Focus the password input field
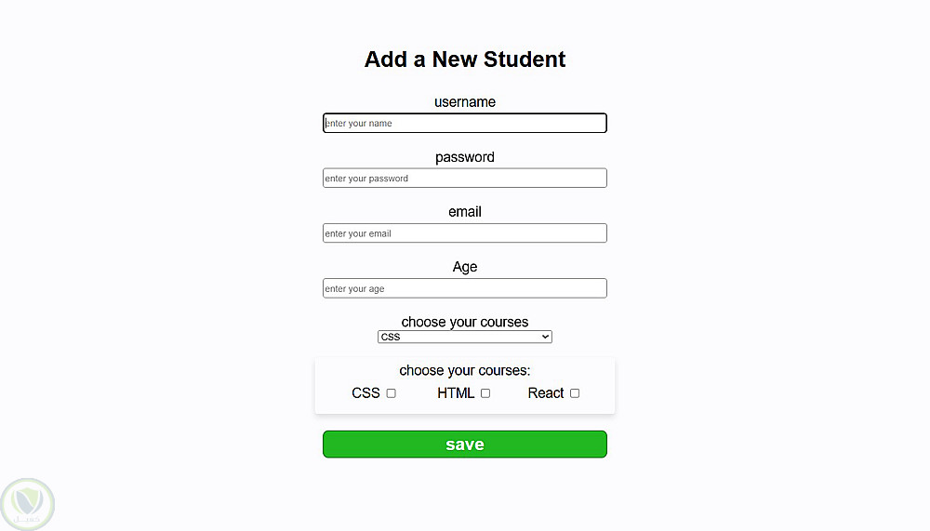The image size is (930, 531). pyautogui.click(x=465, y=178)
